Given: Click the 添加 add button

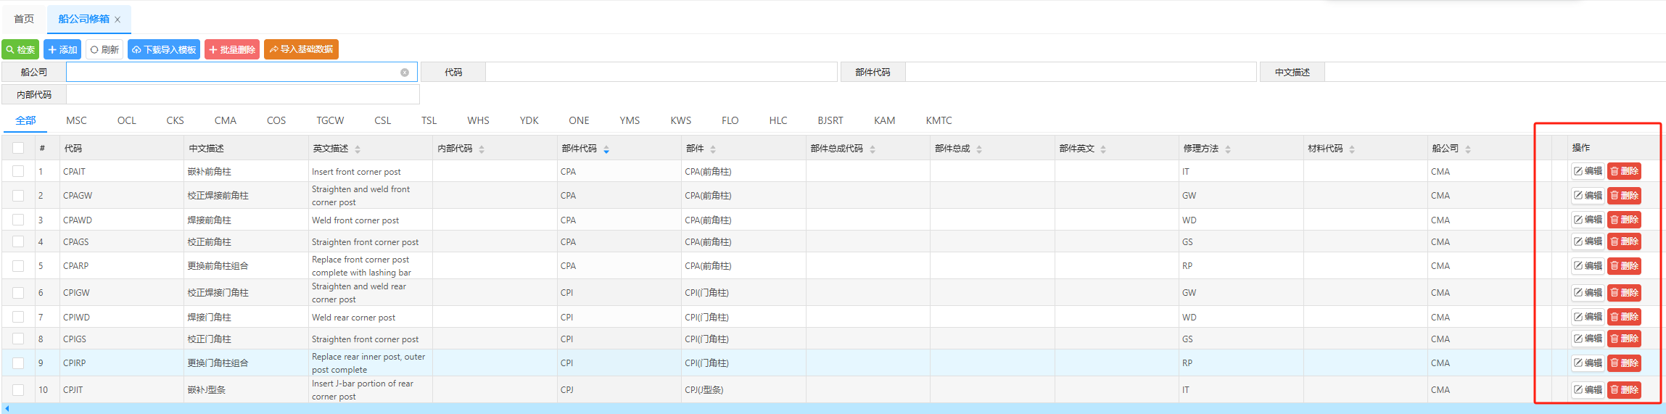Looking at the screenshot, I should click(62, 49).
